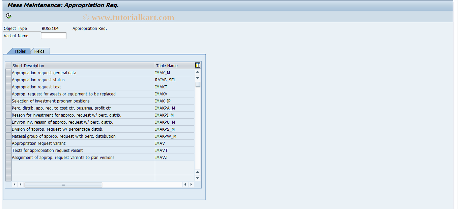Click the leftmost horizontal scroll left arrow
The height and width of the screenshot is (209, 458).
coord(15,184)
